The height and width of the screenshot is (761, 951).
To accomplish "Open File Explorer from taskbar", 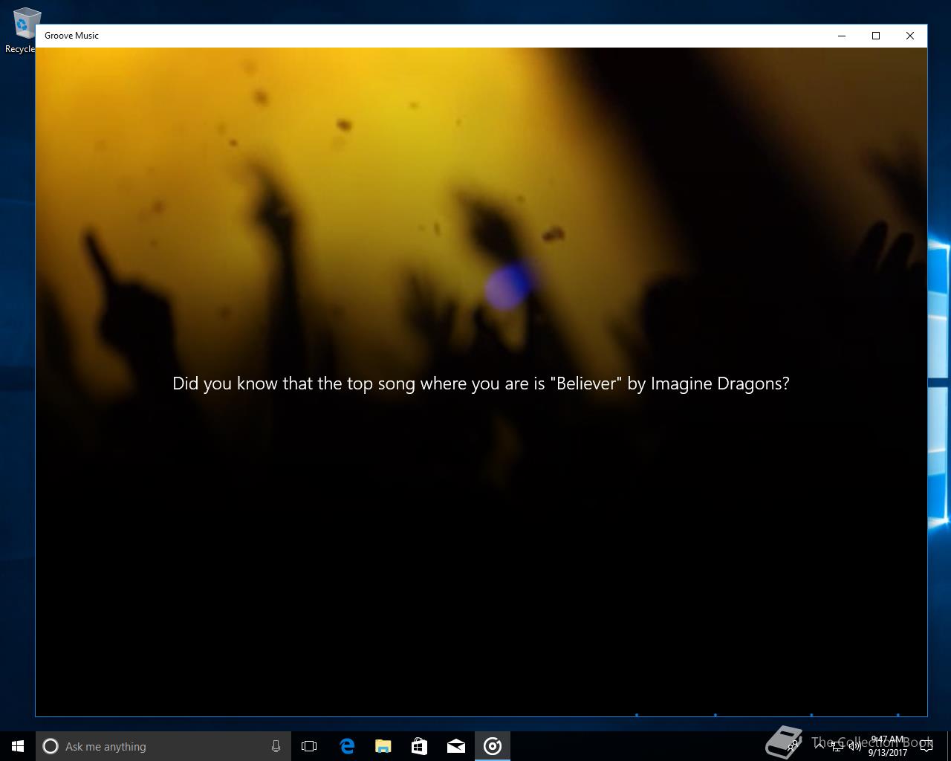I will tap(383, 746).
